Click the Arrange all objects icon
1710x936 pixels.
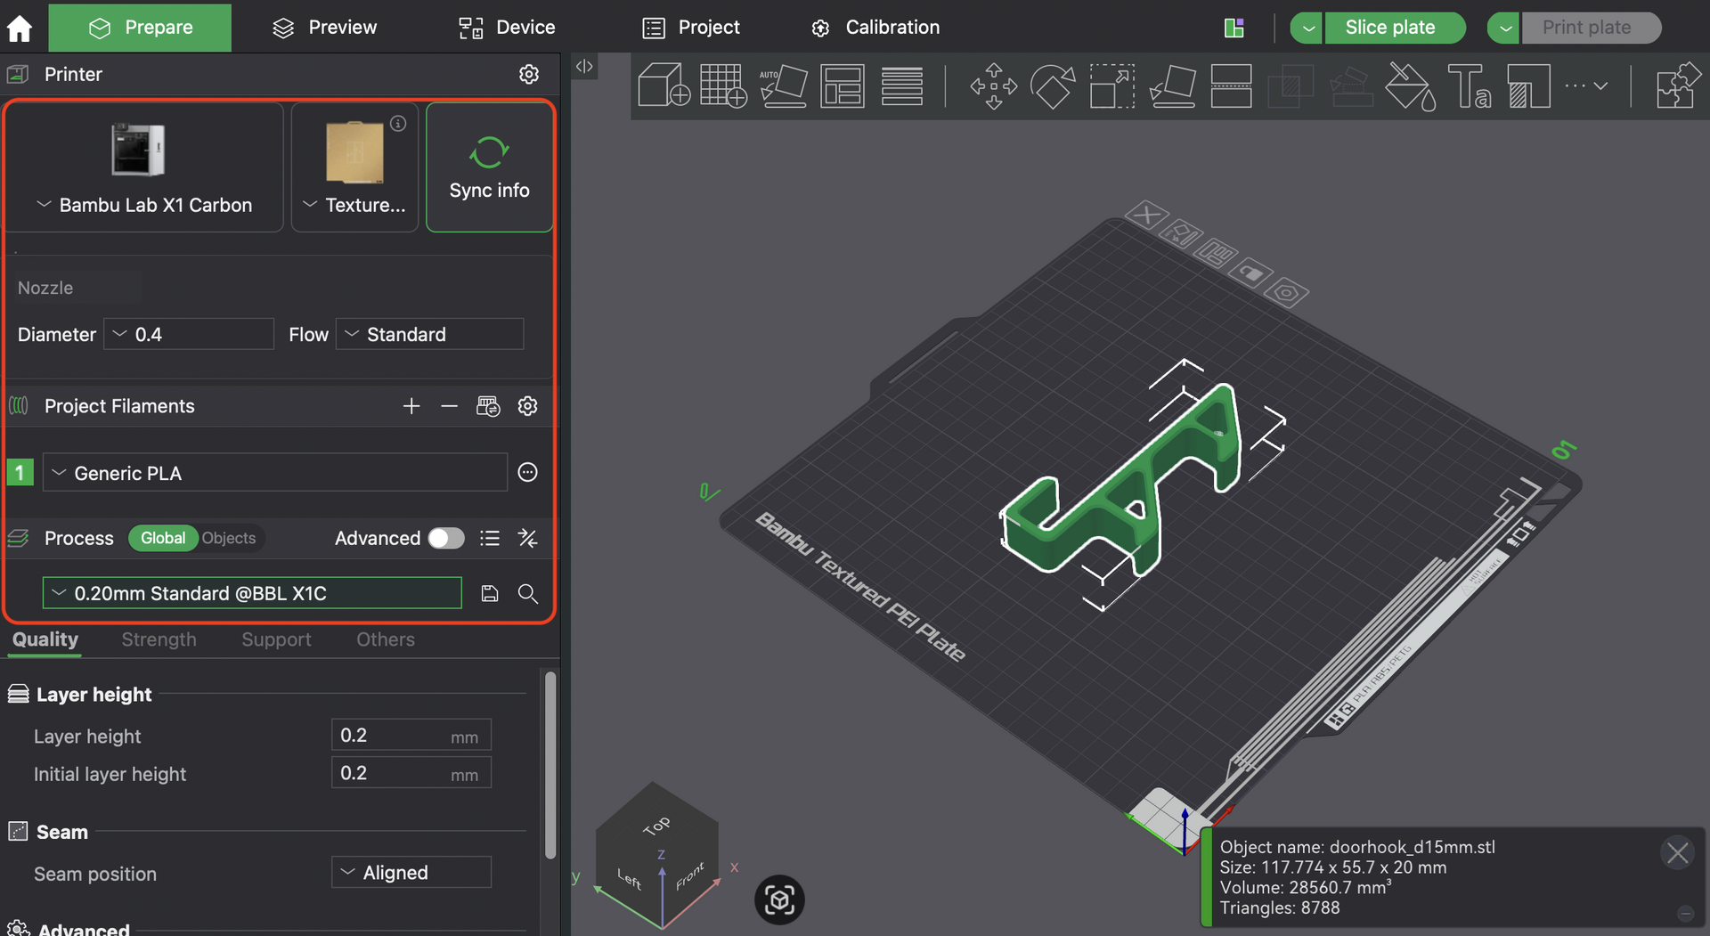point(842,86)
